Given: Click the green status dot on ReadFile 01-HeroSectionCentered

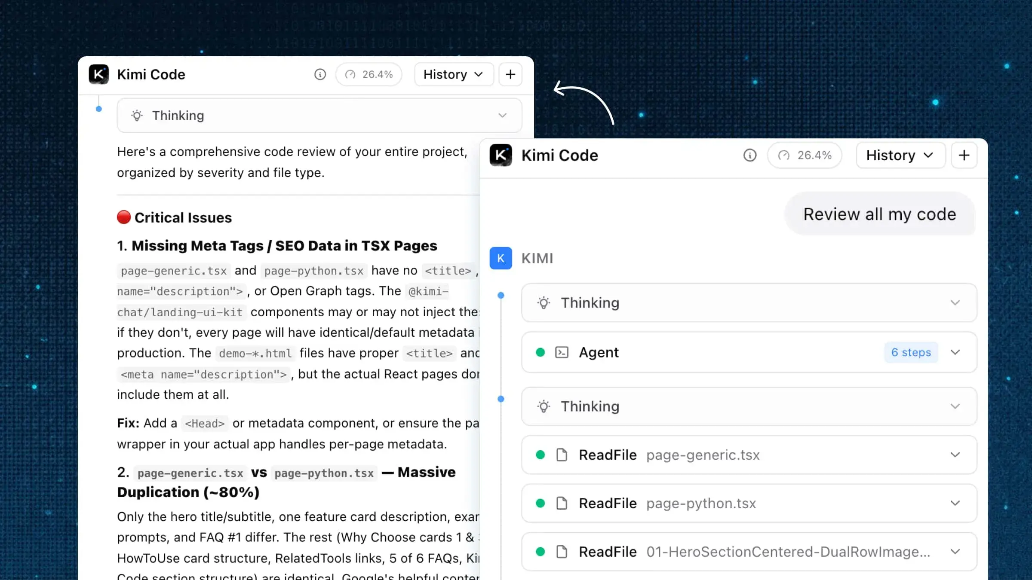Looking at the screenshot, I should coord(541,552).
